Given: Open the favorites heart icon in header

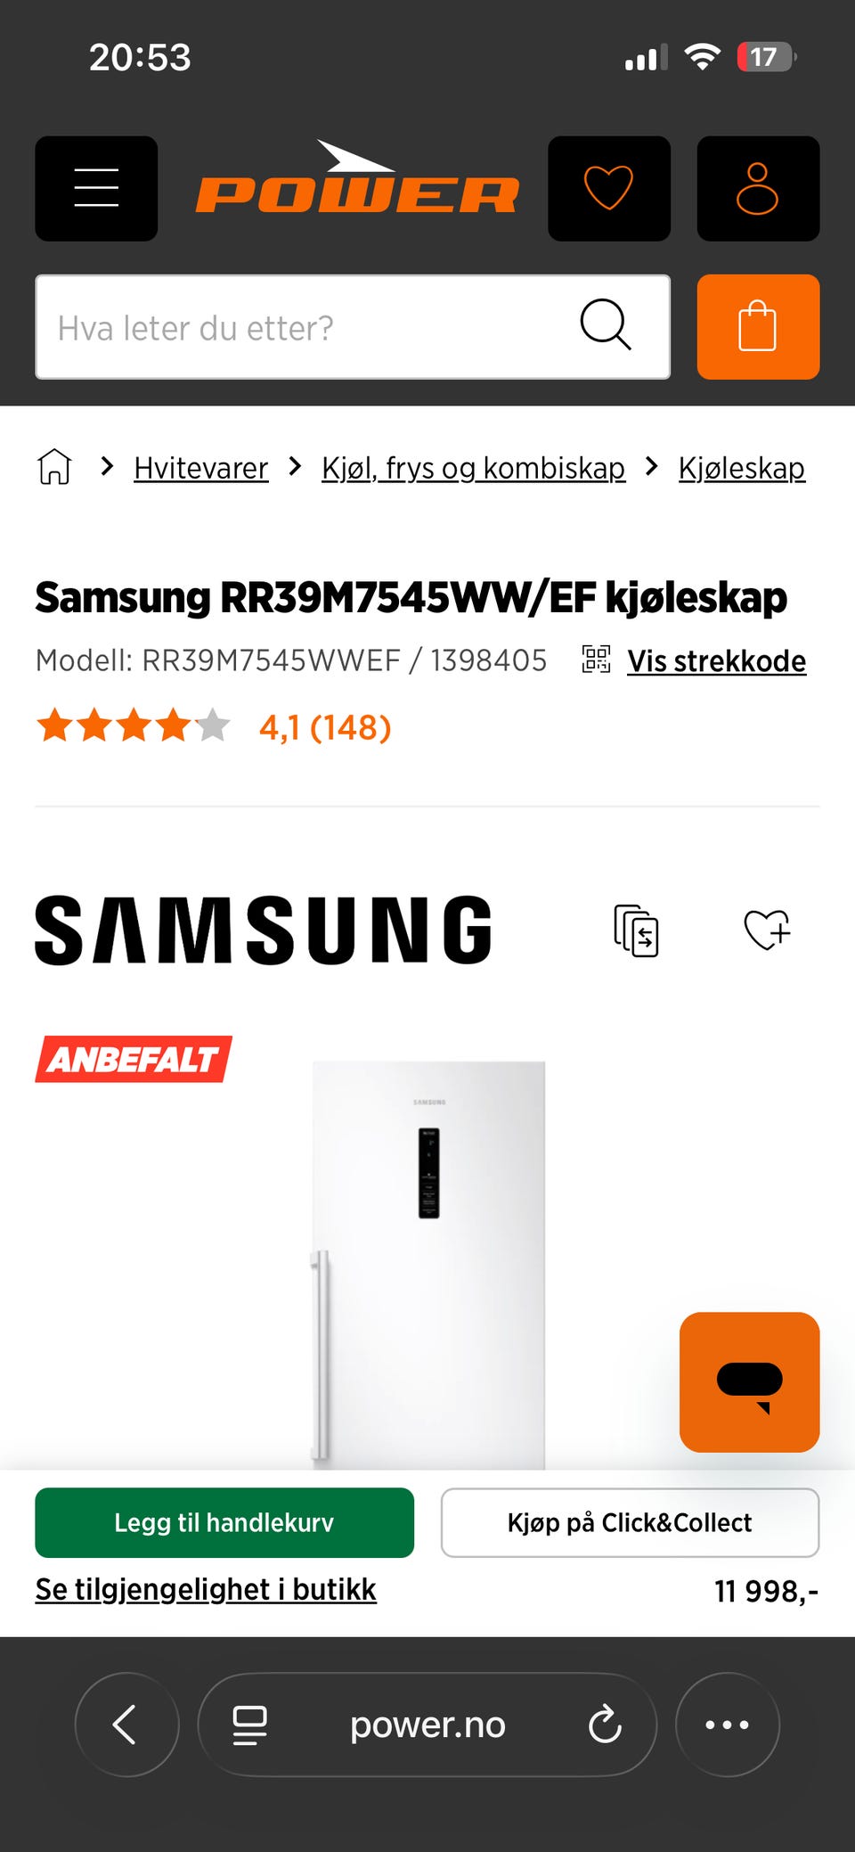Looking at the screenshot, I should (608, 188).
